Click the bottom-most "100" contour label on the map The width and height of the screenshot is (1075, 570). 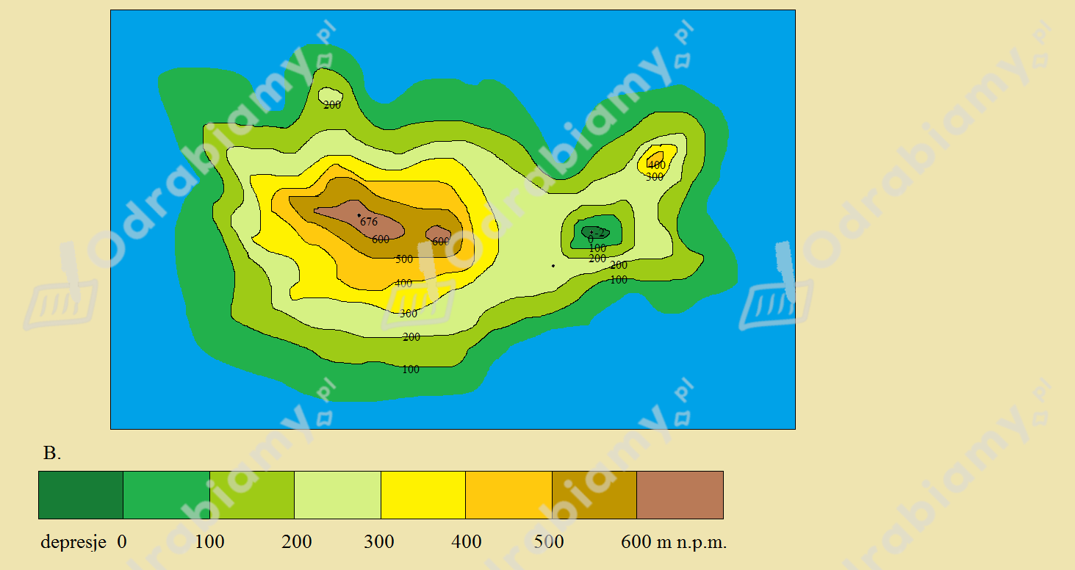tap(411, 369)
